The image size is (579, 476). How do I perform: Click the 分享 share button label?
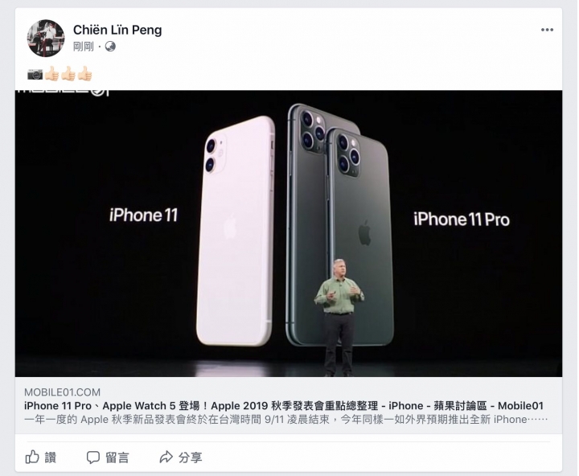190,458
